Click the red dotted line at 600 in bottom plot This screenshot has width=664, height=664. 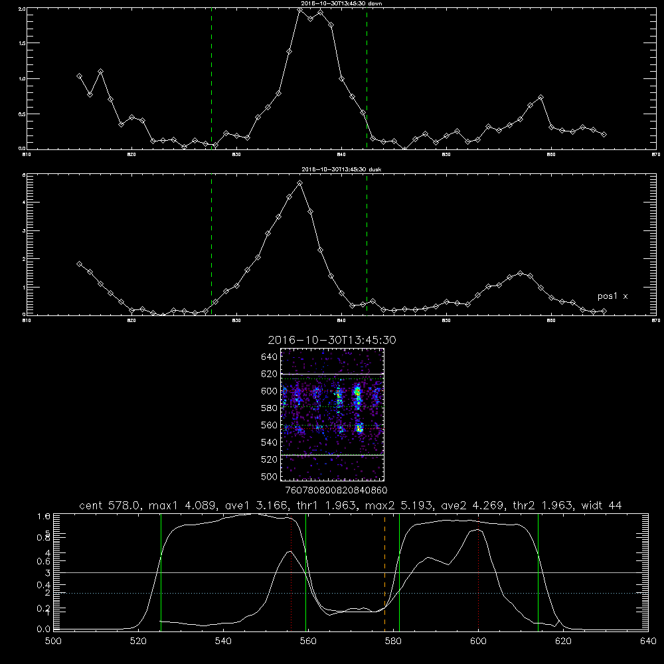[478, 572]
